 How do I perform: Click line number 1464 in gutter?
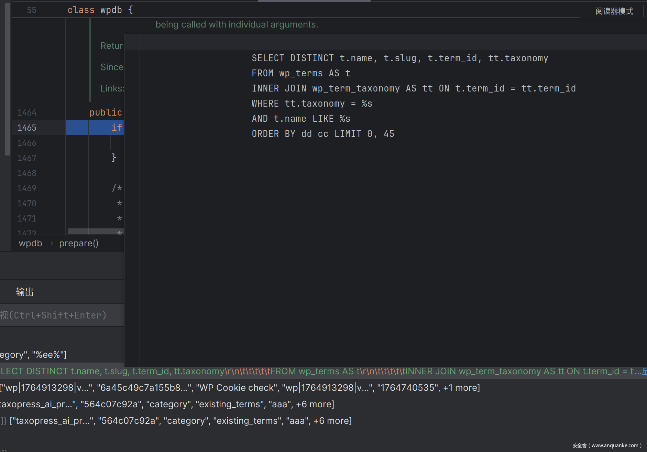click(27, 112)
